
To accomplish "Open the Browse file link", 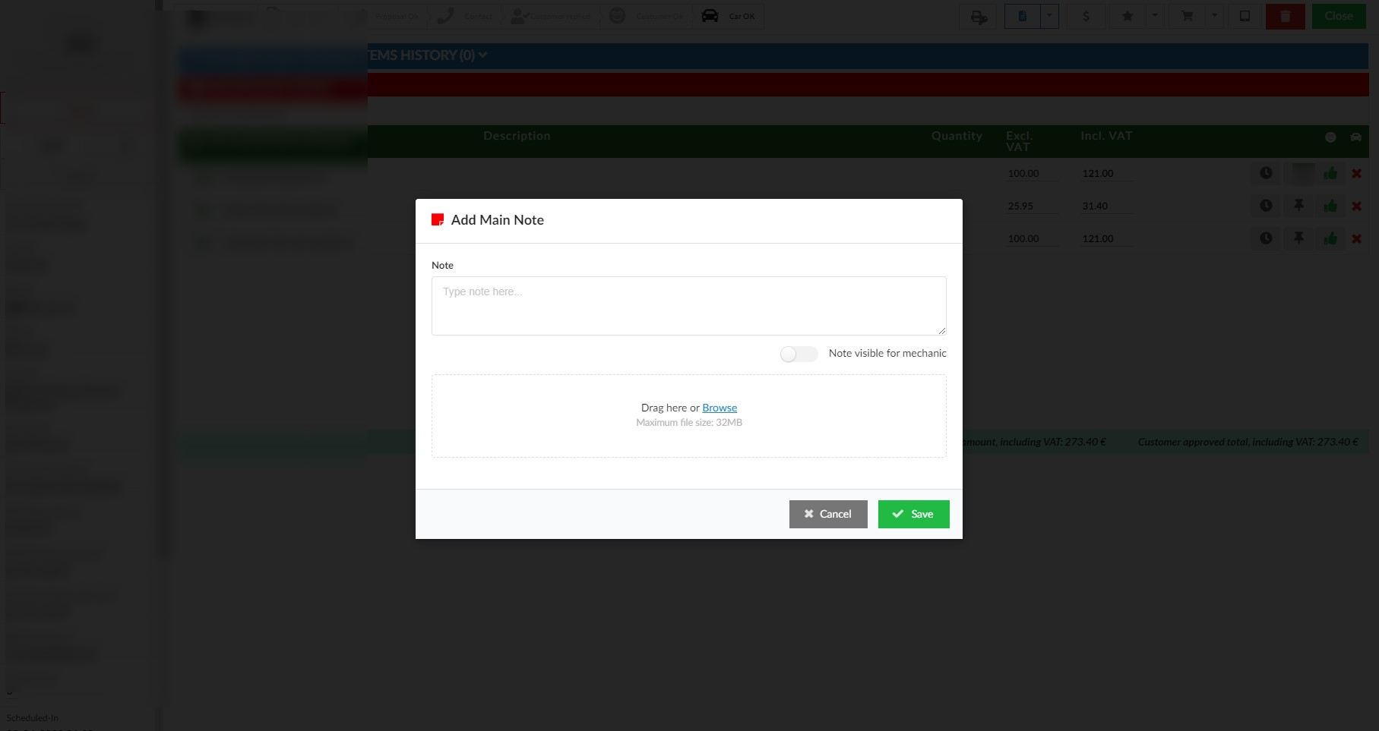I will click(x=720, y=408).
